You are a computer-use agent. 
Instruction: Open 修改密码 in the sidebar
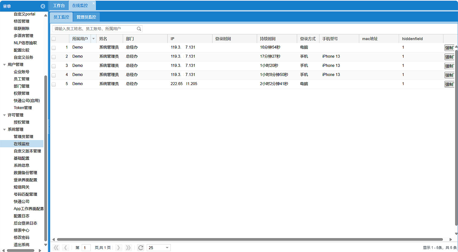point(21,238)
